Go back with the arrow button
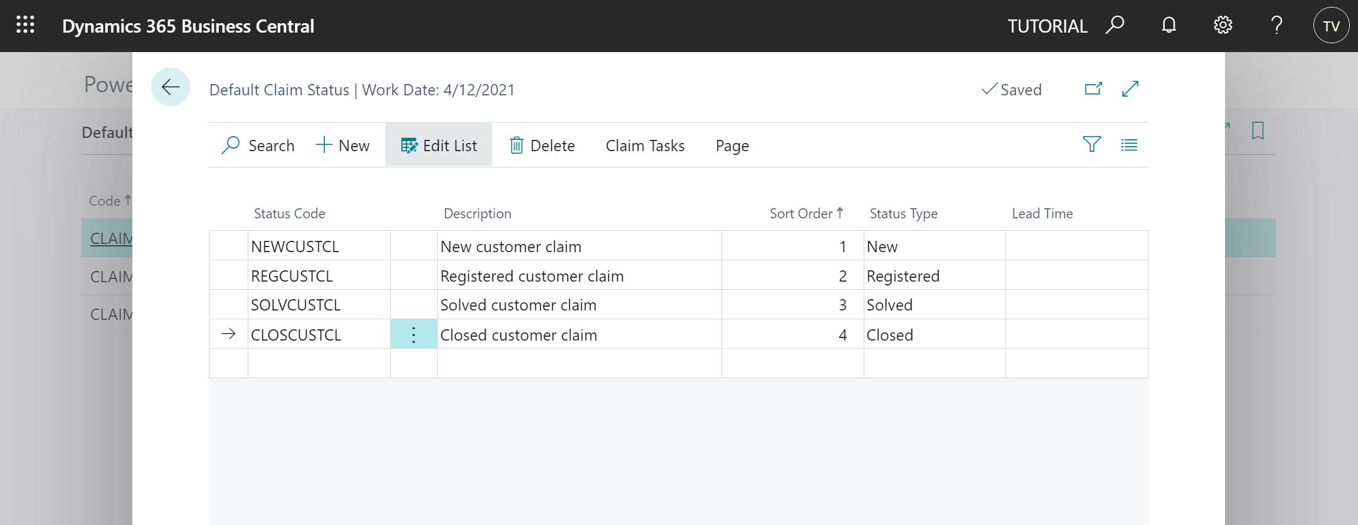This screenshot has height=525, width=1358. tap(171, 87)
